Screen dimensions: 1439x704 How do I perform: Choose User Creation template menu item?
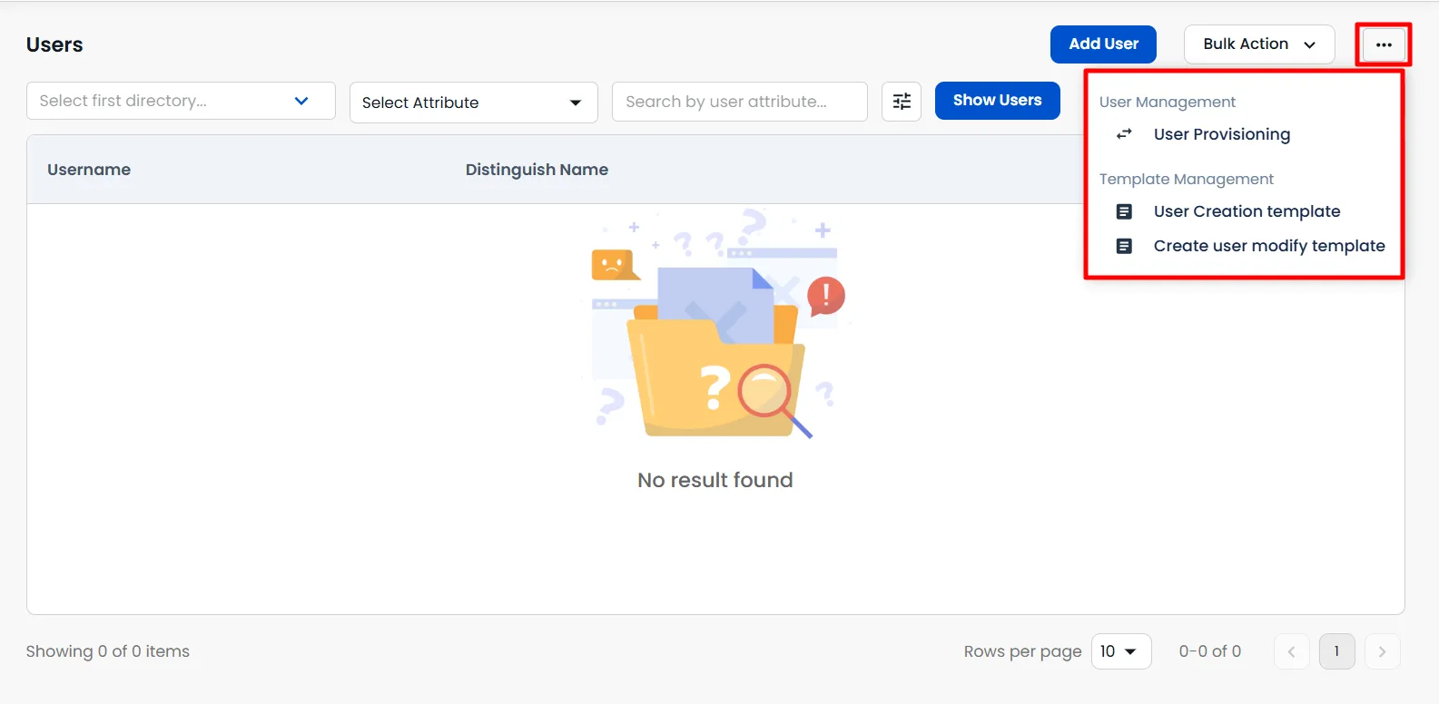pyautogui.click(x=1247, y=211)
